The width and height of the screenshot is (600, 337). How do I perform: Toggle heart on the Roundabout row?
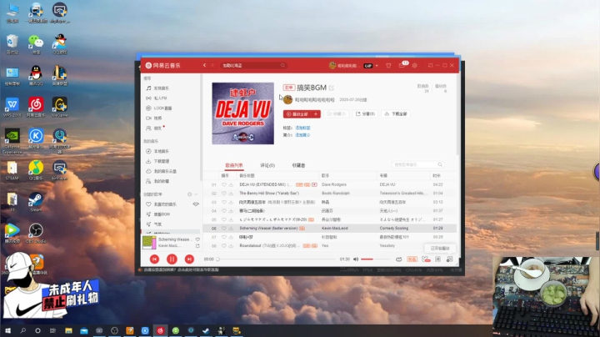point(224,246)
